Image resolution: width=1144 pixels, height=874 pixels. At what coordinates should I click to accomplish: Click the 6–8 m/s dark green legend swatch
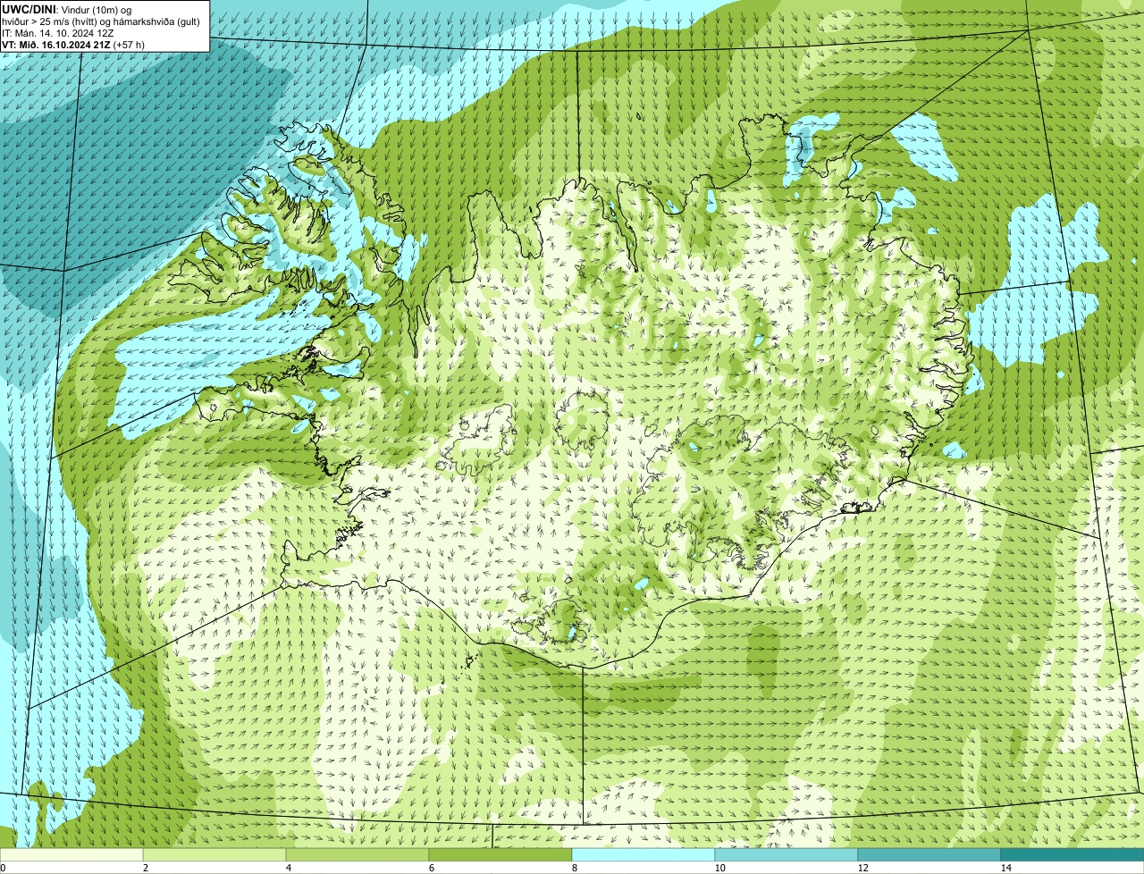(500, 854)
